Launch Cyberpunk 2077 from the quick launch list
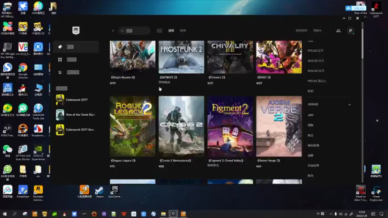Viewport: 388px width, 218px height. click(76, 100)
